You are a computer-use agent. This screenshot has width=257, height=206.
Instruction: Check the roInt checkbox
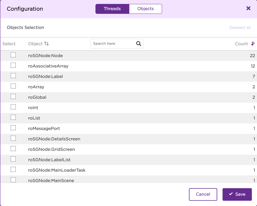(x=13, y=107)
